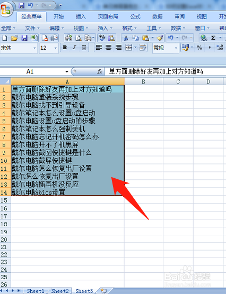Open the 文件 classic menu
This screenshot has width=226, height=294.
pos(32,29)
